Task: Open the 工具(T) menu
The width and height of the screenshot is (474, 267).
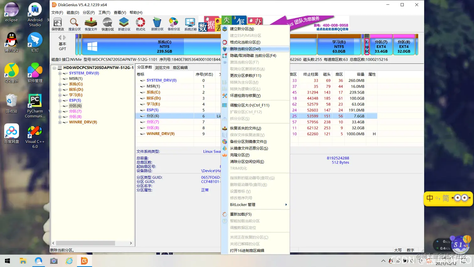Action: [x=103, y=13]
